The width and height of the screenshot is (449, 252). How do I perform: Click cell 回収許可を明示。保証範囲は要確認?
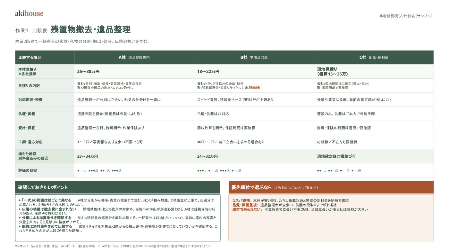(x=254, y=128)
